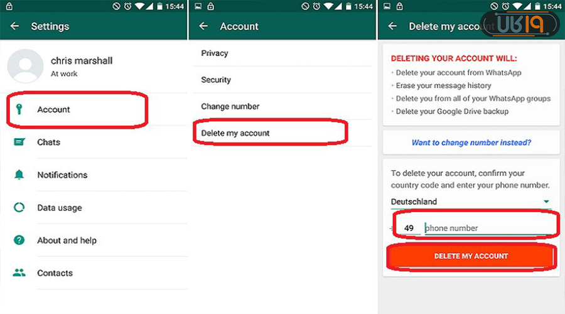Image resolution: width=565 pixels, height=314 pixels.
Task: Follow 'Want to change number instead?' link
Action: pos(471,143)
